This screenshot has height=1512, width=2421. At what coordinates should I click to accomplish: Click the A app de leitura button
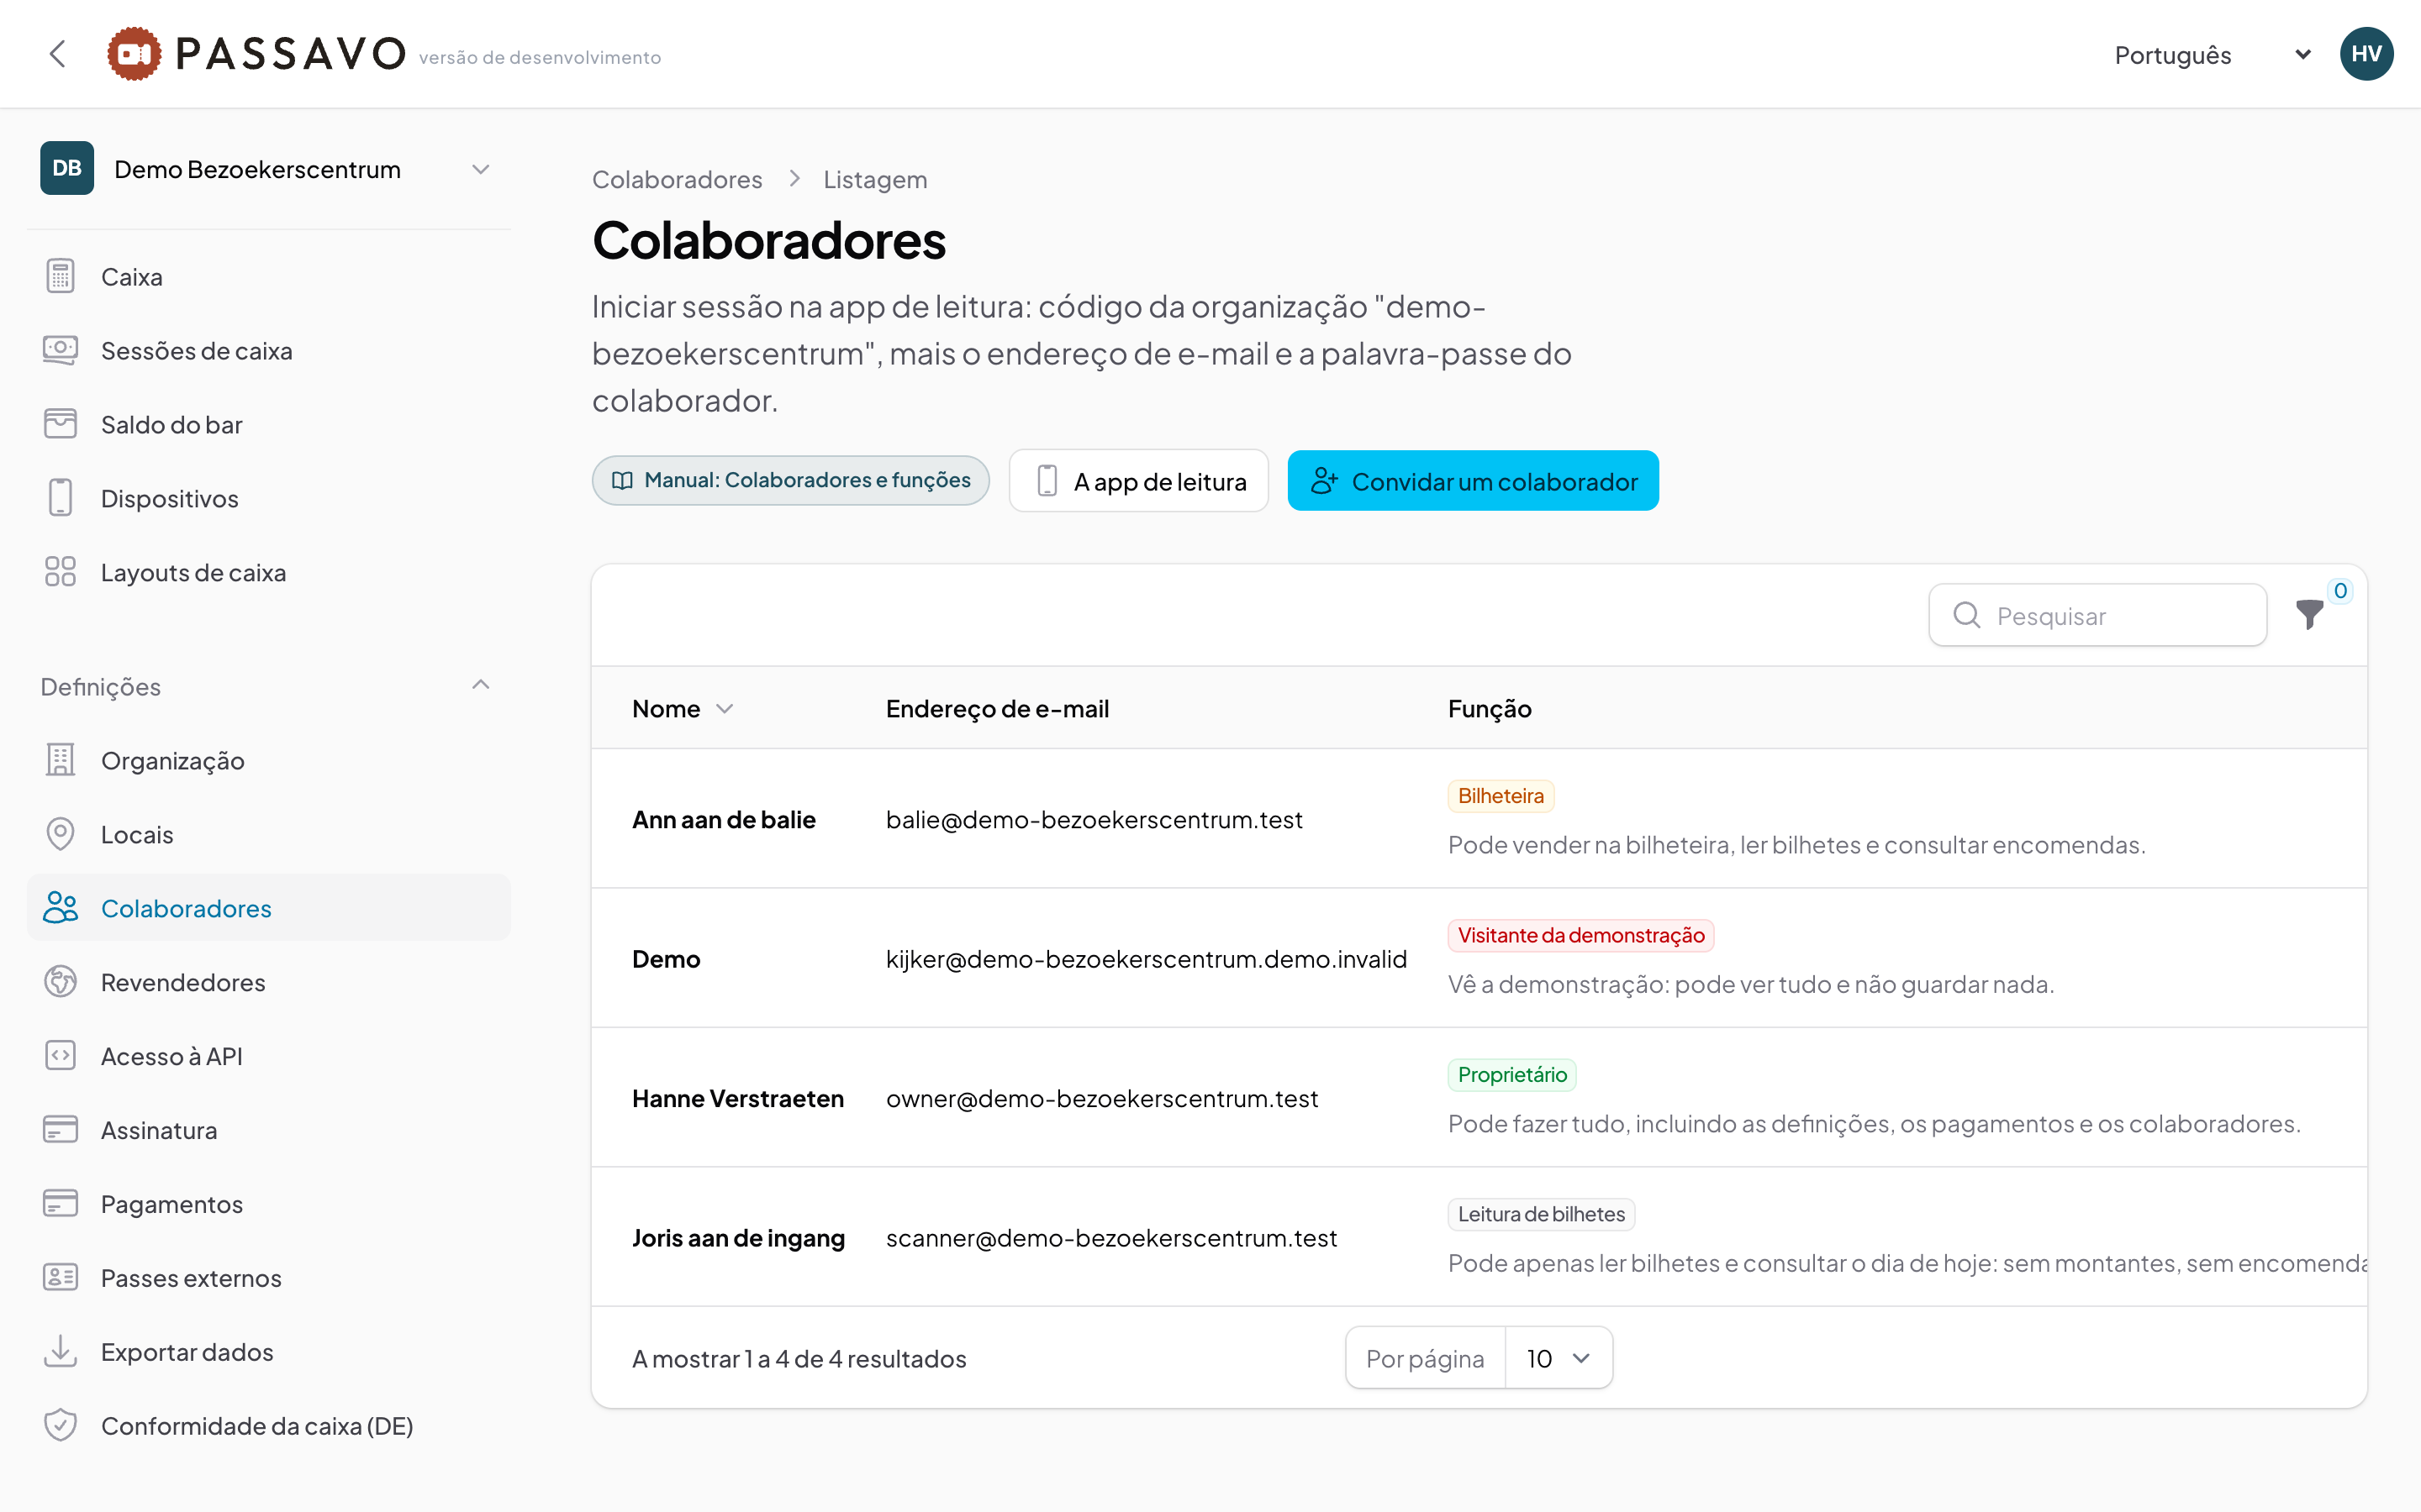point(1138,481)
